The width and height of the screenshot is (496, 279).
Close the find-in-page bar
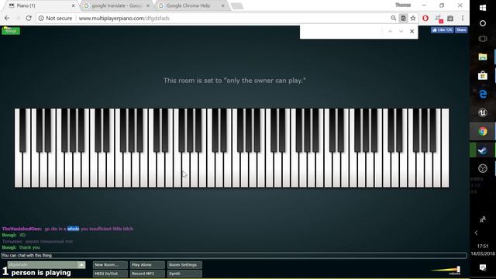coord(412,31)
